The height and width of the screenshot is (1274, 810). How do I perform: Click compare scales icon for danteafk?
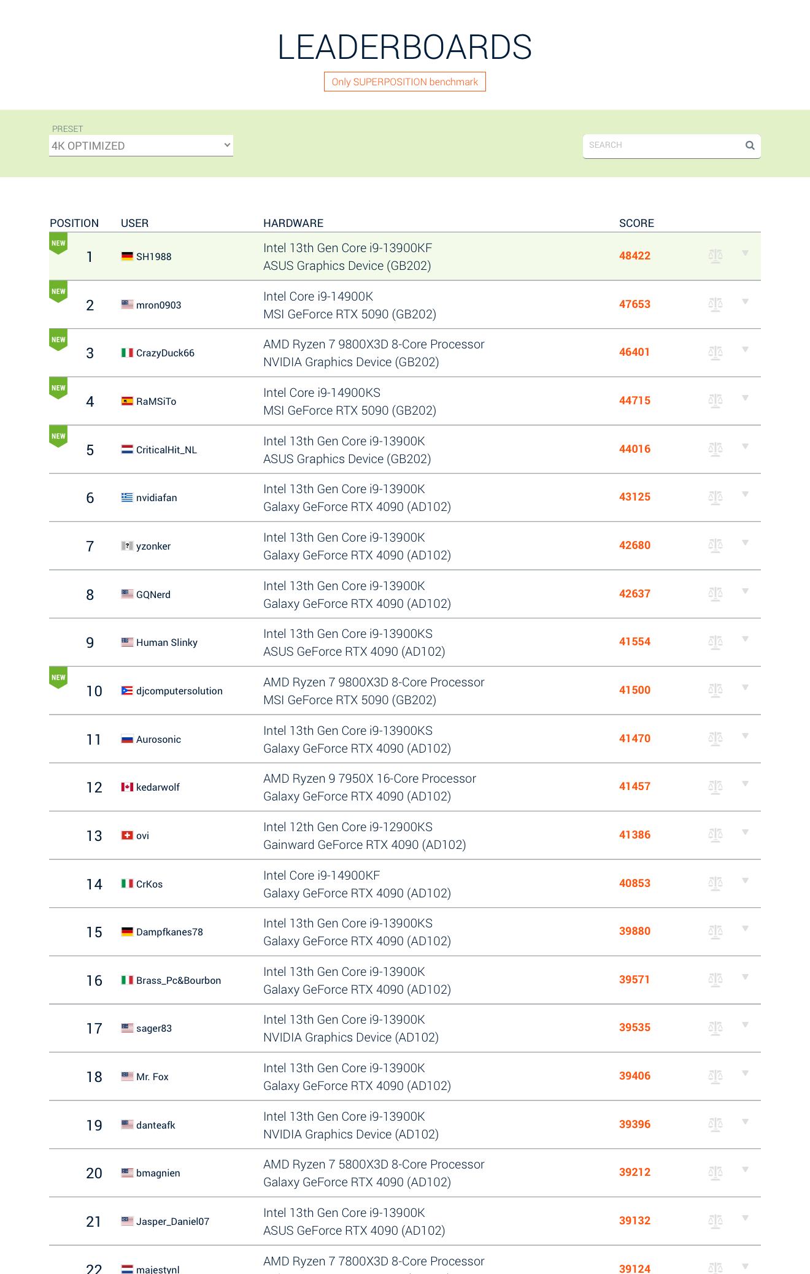pyautogui.click(x=715, y=1124)
